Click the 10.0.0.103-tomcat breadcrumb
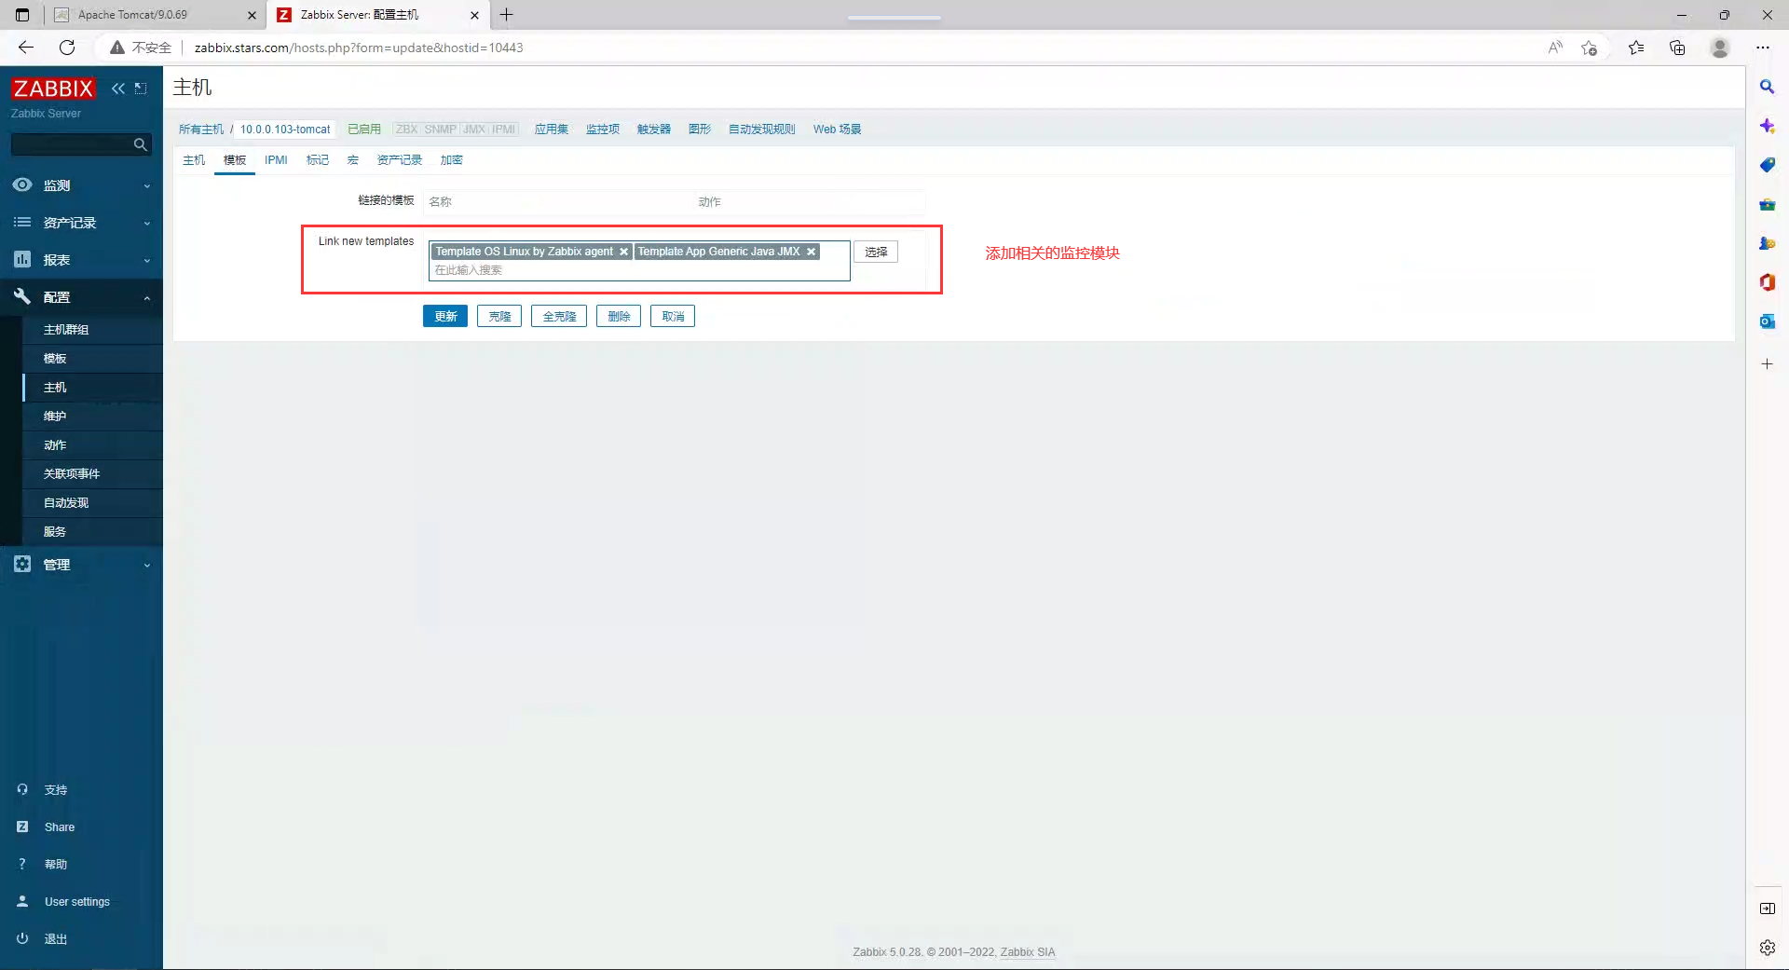Viewport: 1789px width, 970px height. [285, 130]
